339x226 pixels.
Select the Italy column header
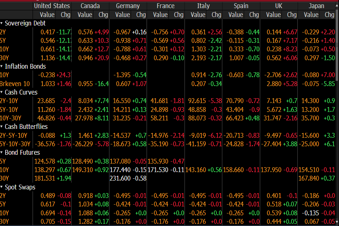[203, 6]
